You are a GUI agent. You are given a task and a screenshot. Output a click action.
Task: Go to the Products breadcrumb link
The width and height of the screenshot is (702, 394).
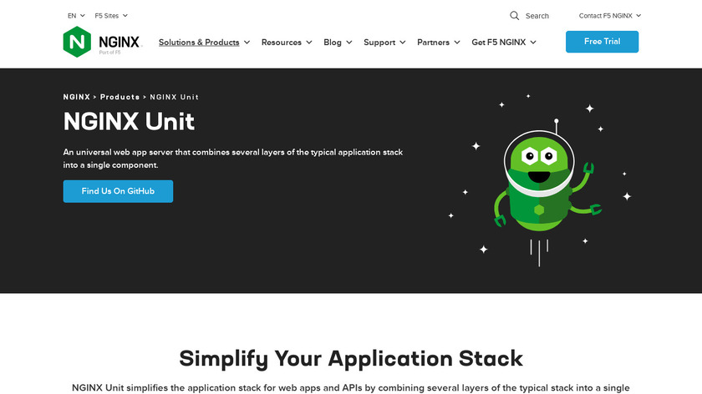[120, 97]
